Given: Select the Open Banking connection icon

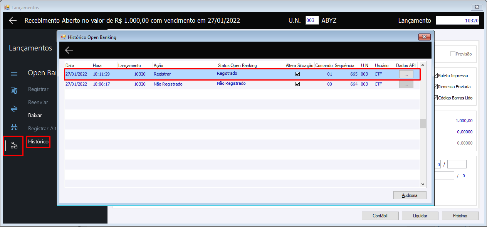Looking at the screenshot, I should point(14,145).
